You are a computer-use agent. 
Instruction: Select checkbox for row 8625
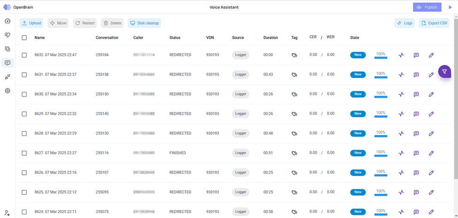tap(24, 192)
